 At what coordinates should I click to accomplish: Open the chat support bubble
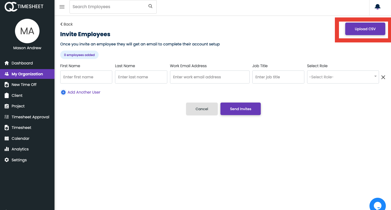click(377, 204)
